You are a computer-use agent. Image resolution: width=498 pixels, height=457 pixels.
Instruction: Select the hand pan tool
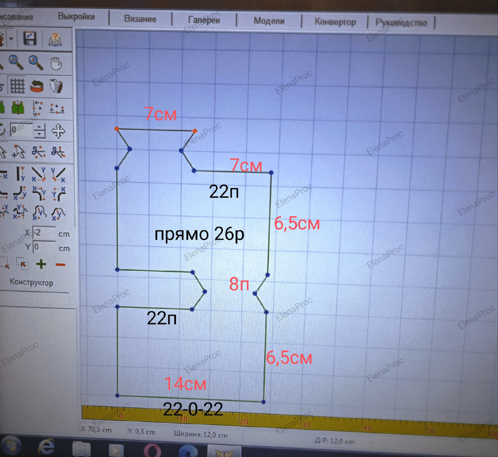(56, 64)
